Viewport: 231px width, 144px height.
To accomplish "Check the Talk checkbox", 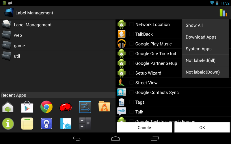I will 131,112.
